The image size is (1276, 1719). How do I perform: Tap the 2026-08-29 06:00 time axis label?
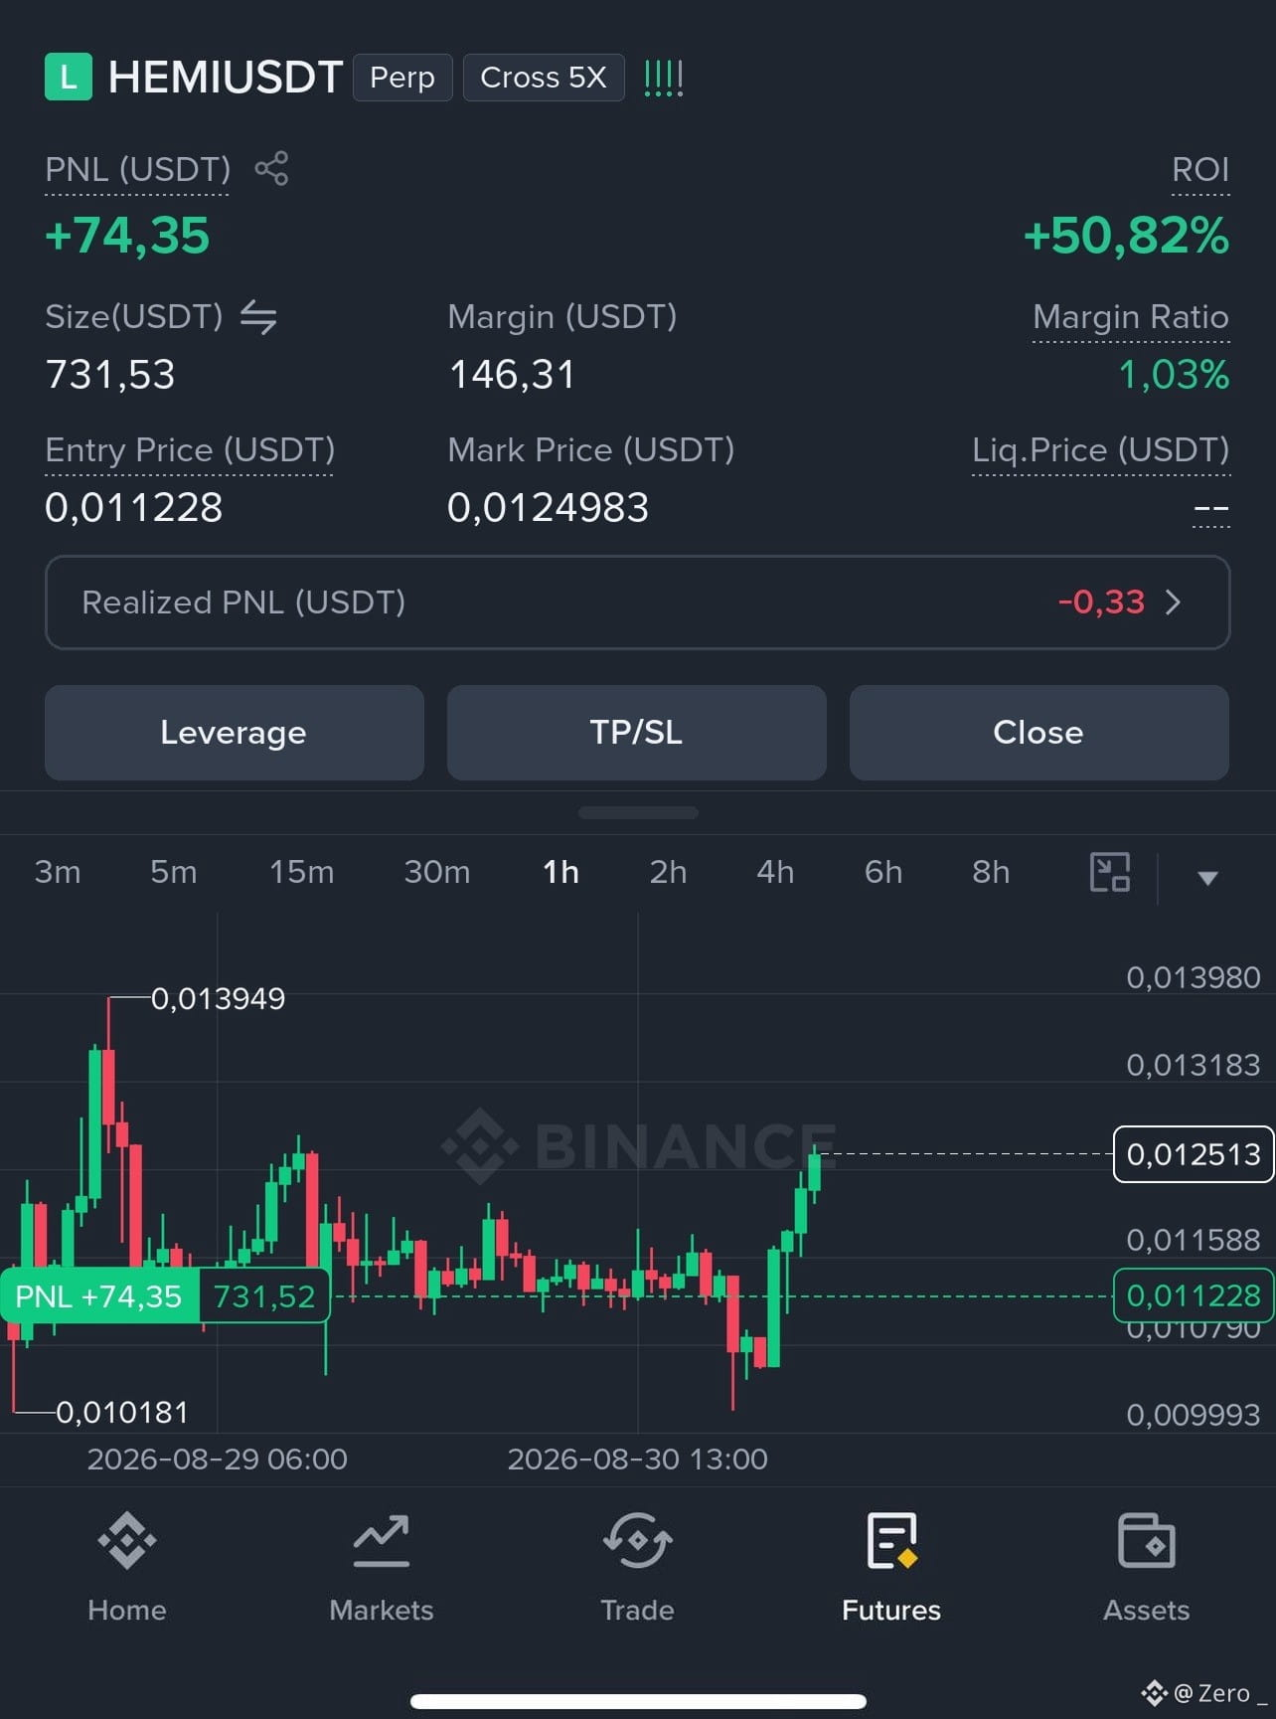pyautogui.click(x=218, y=1459)
